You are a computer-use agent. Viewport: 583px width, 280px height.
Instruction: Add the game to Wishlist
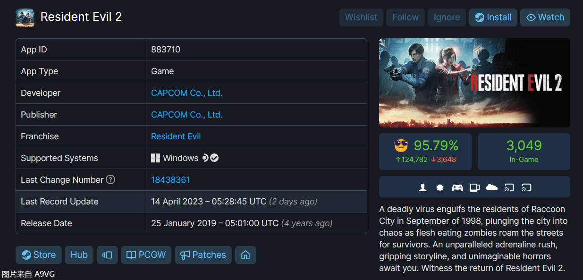pyautogui.click(x=361, y=17)
